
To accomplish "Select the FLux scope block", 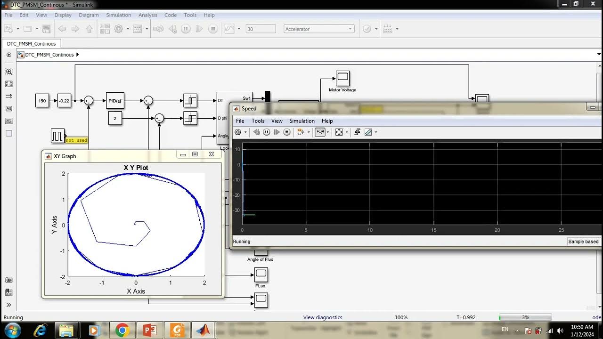I will click(261, 274).
